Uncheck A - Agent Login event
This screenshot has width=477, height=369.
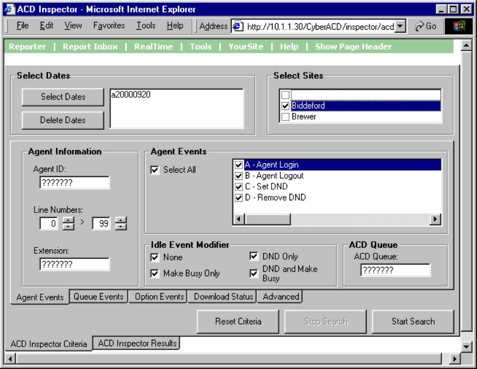click(x=239, y=165)
